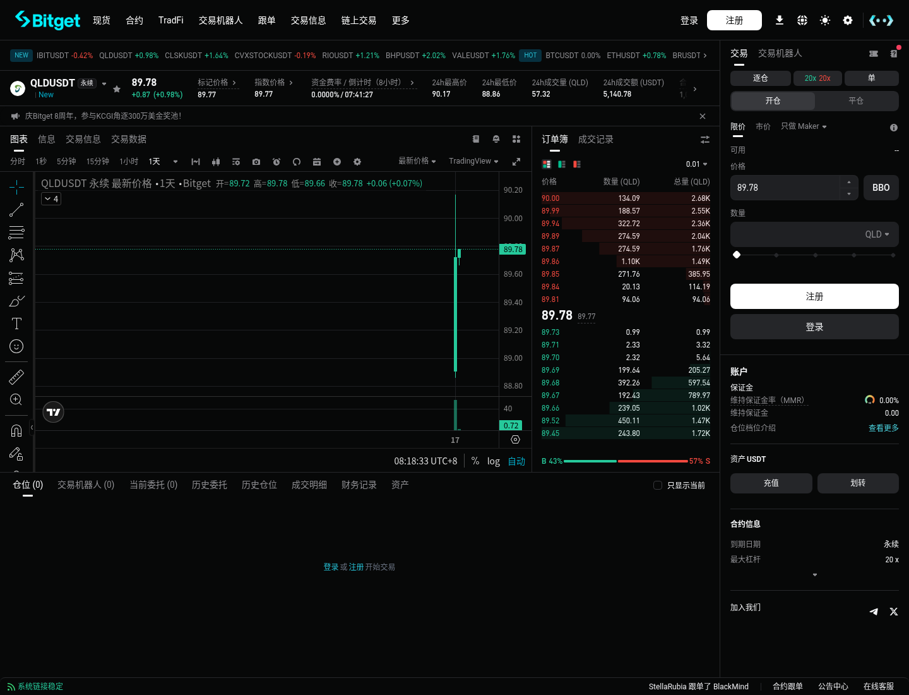Image resolution: width=909 pixels, height=695 pixels.
Task: Toggle 自动 auto scale on chart
Action: point(516,461)
